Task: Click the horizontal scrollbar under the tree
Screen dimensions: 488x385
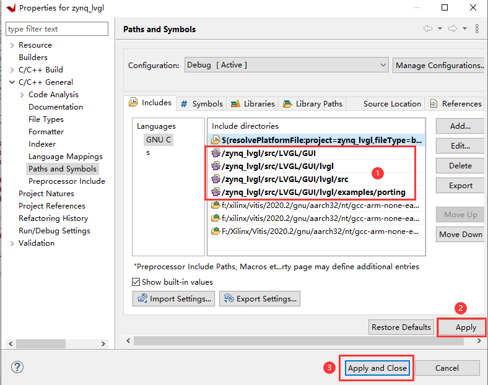Action: point(57,344)
